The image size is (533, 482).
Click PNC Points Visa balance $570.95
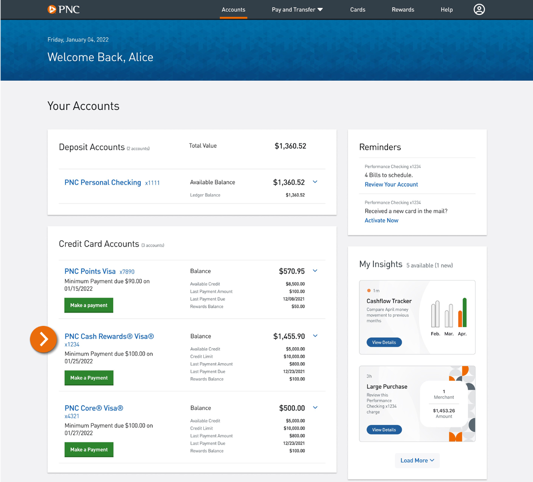(292, 271)
